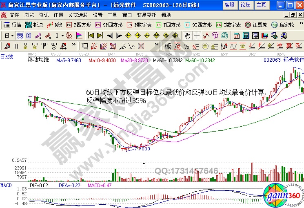The image size is (304, 208).
Task: Click the crosshair cursor tool
Action: click(x=197, y=35)
